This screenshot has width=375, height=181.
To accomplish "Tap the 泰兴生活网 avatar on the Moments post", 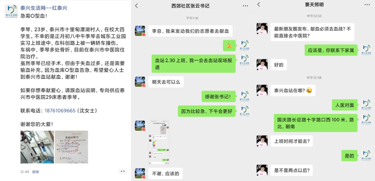I will coord(11,11).
